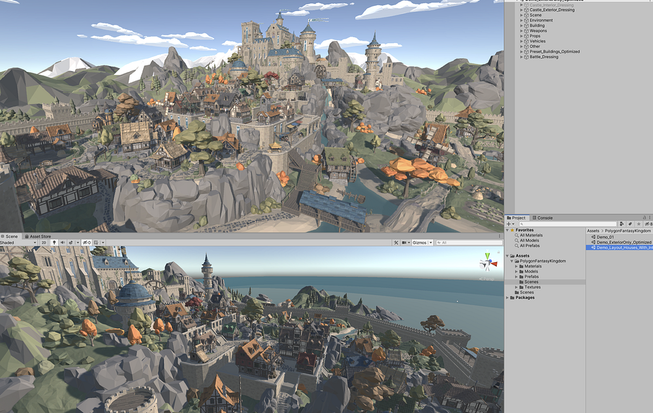Focus the Scene view search field
653x413 pixels.
(x=468, y=242)
